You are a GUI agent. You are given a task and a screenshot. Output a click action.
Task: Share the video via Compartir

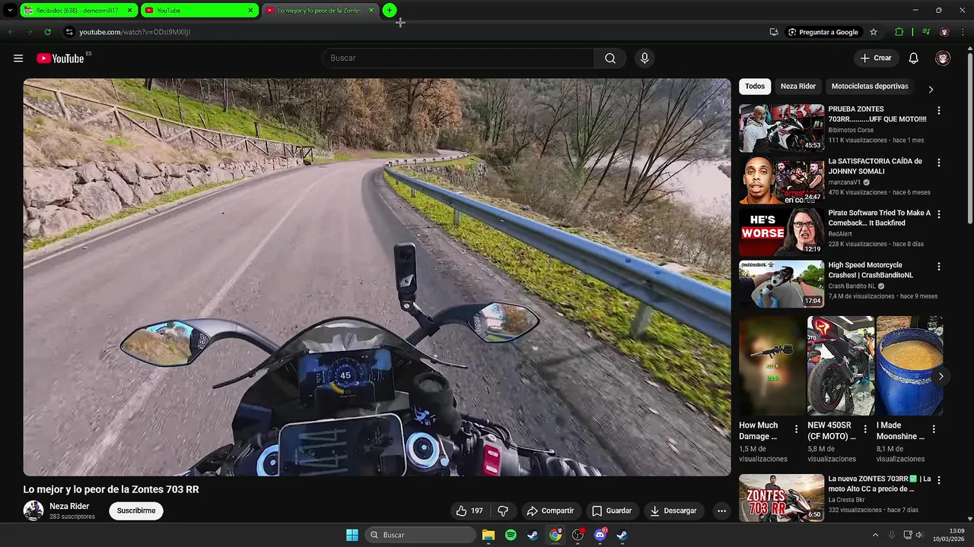point(550,511)
